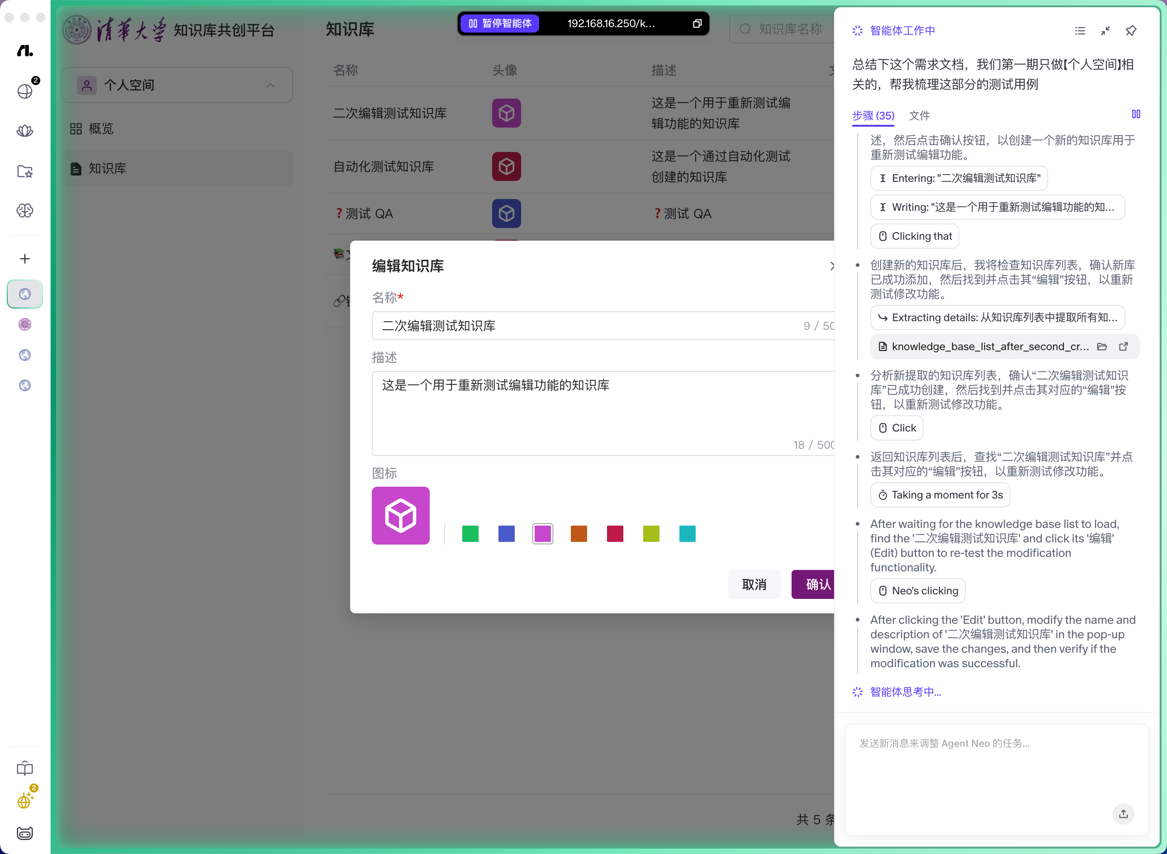The image size is (1167, 854).
Task: Open the brain icon in left sidebar
Action: click(25, 210)
